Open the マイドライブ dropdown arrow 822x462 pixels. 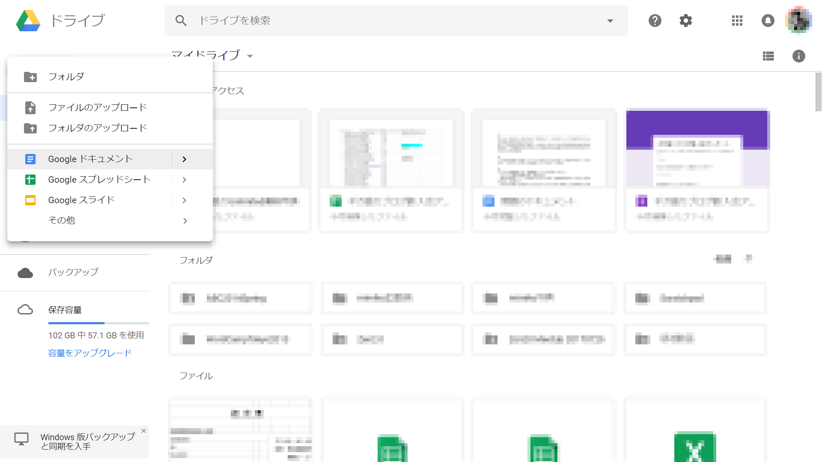coord(250,56)
